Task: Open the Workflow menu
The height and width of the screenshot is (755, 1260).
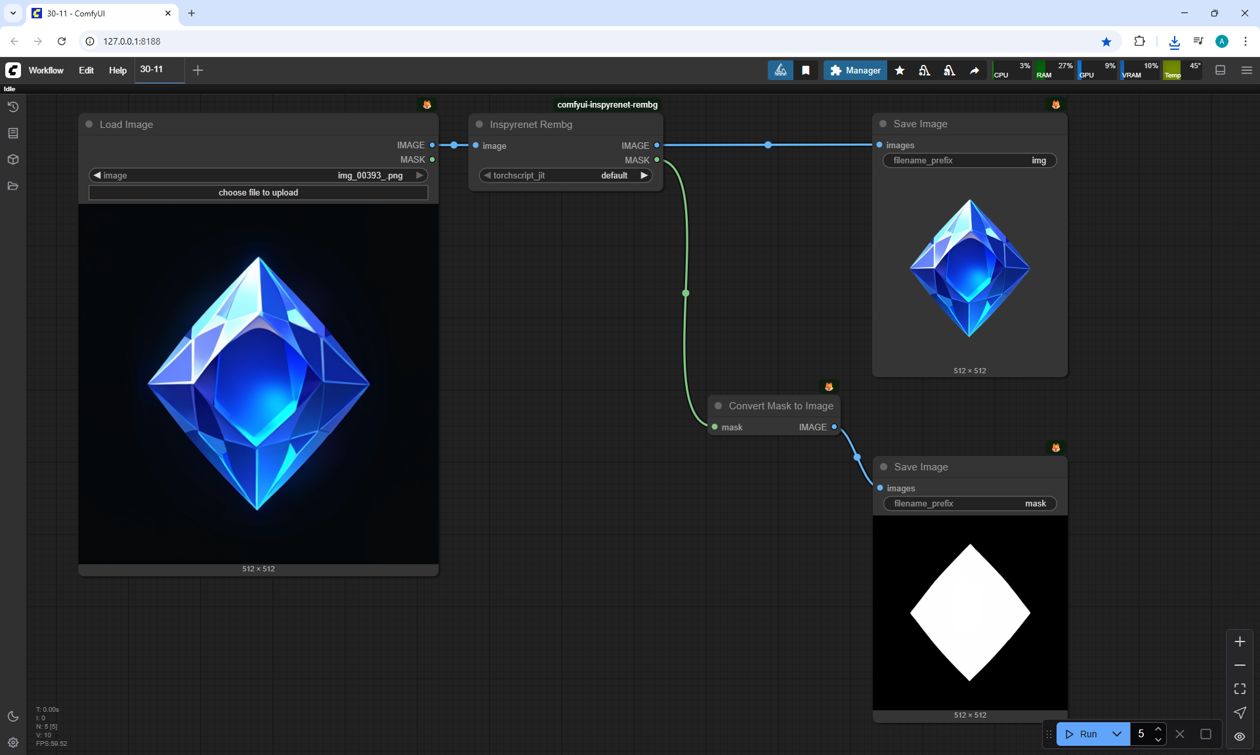Action: tap(46, 70)
